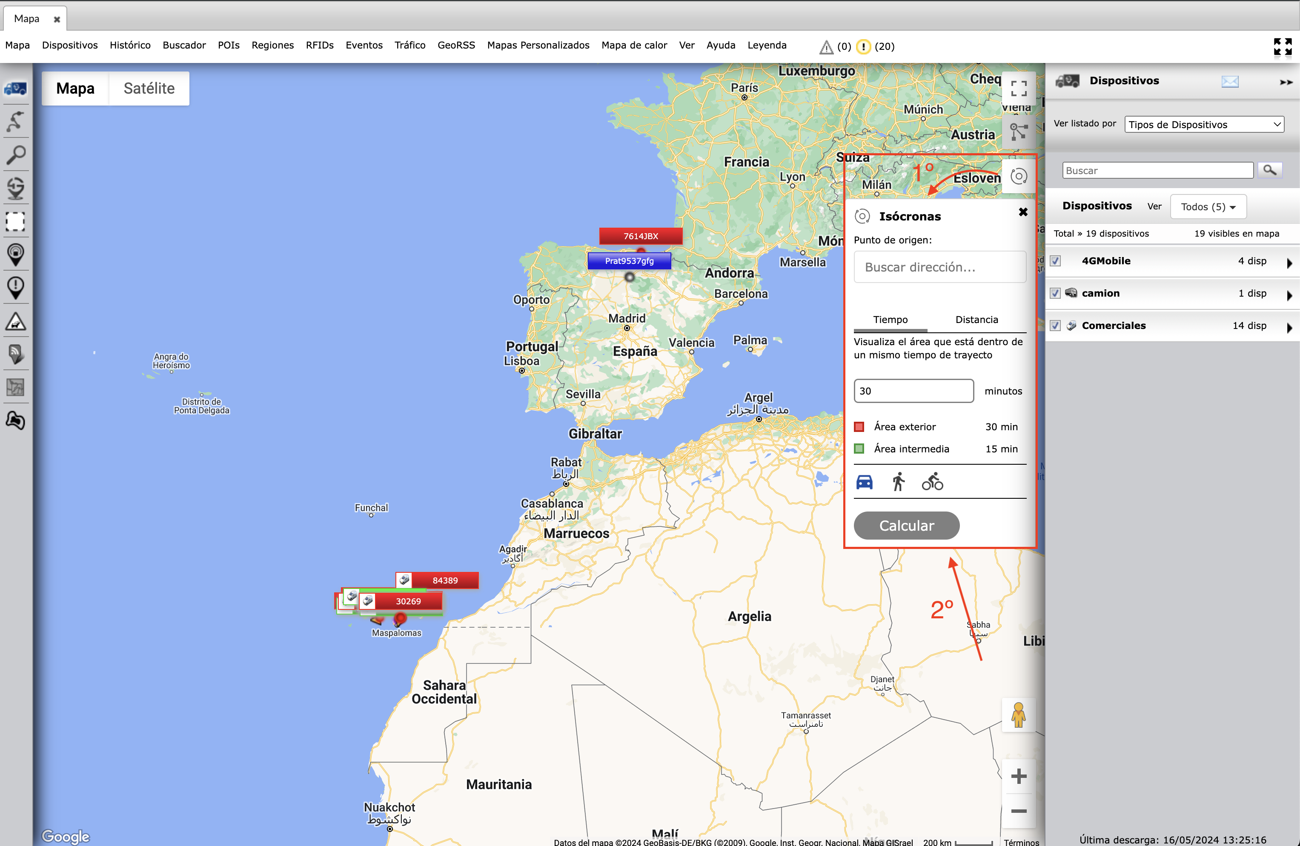Open the Mapas Personalizados menu
The height and width of the screenshot is (846, 1300).
tap(538, 46)
